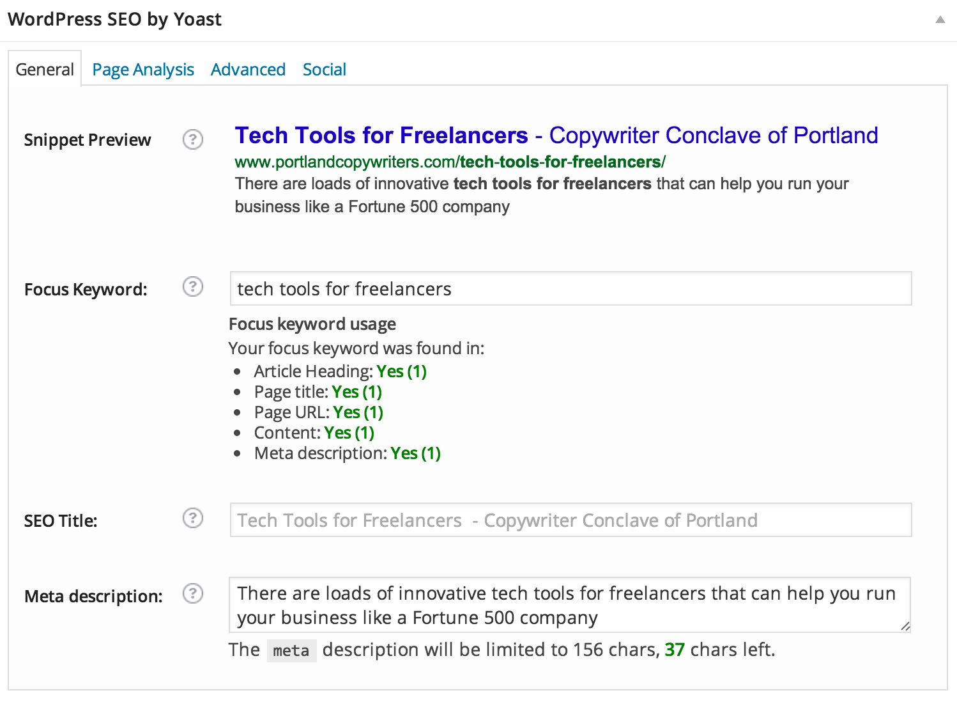Screen dimensions: 957x702
Task: Click the Article Heading Yes (1) result
Action: (401, 371)
